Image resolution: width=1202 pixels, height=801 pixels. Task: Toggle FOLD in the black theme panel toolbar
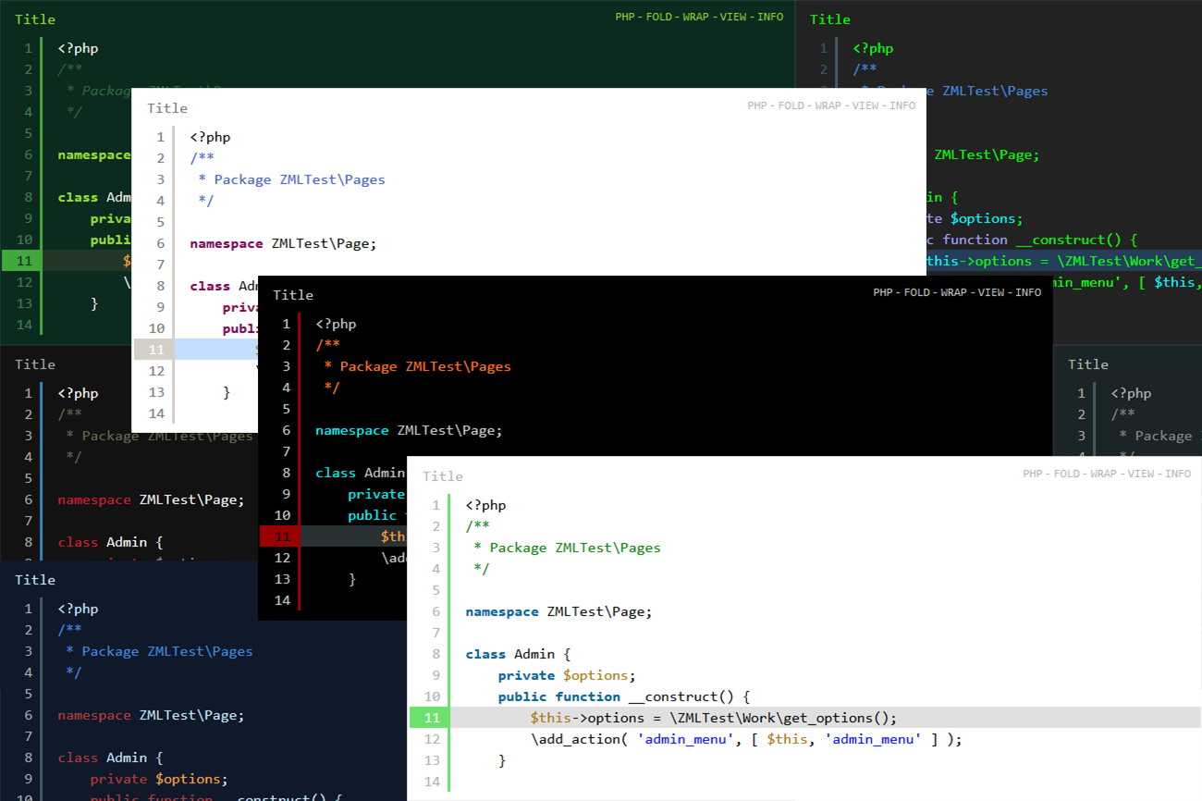(916, 292)
